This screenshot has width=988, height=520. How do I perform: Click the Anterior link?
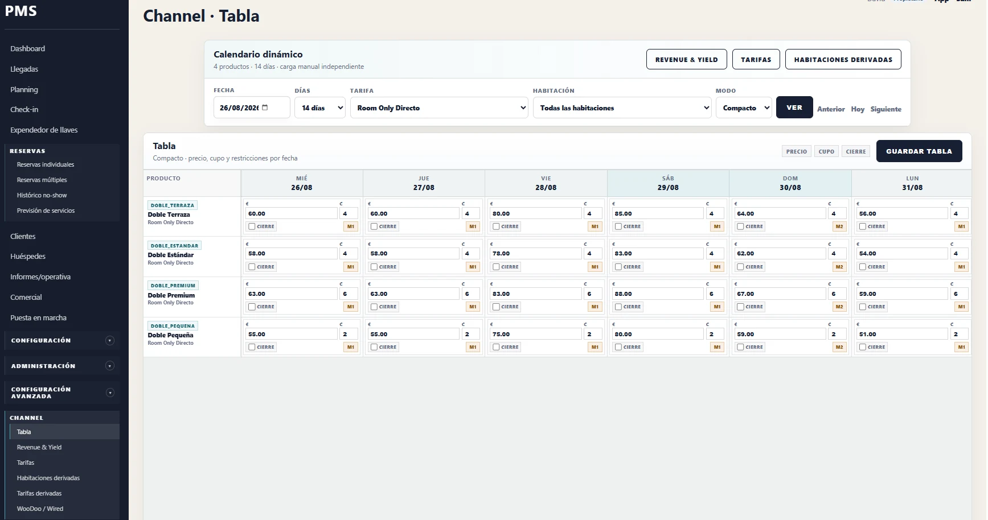coord(831,109)
